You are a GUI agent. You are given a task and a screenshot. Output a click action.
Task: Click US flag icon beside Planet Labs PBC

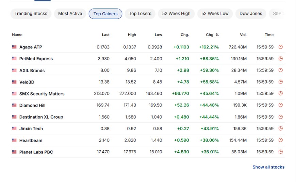pyautogui.click(x=14, y=152)
